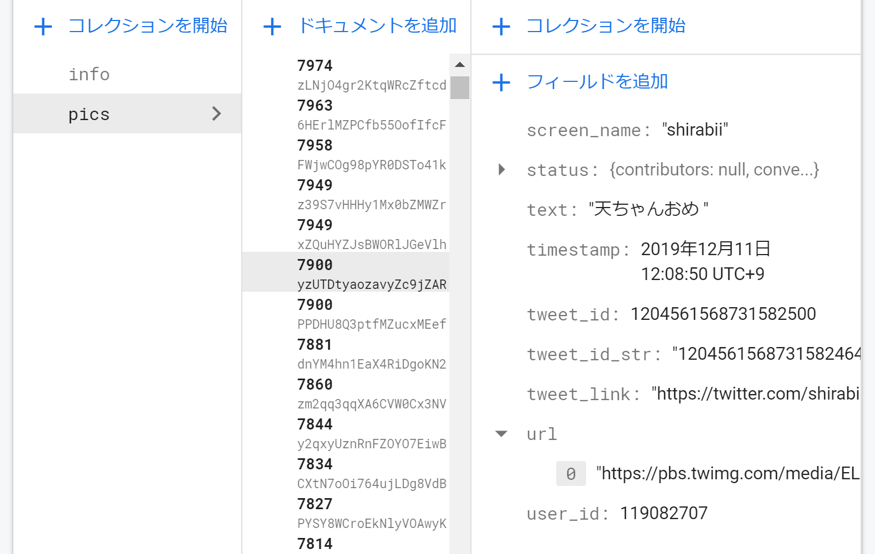Click the chevron arrow on the pics row
The width and height of the screenshot is (875, 554).
216,113
